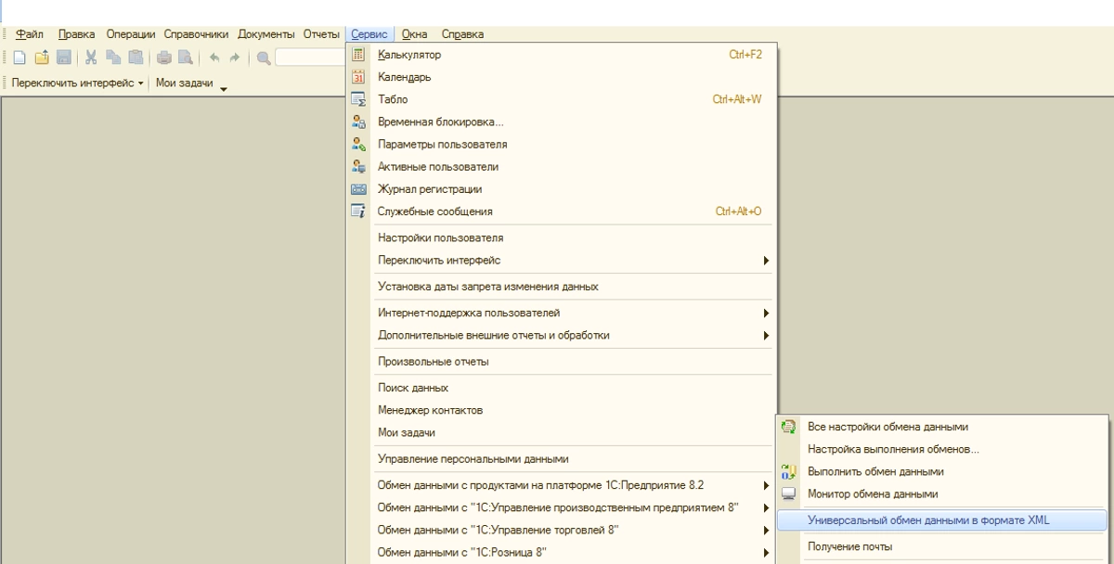The width and height of the screenshot is (1114, 564).
Task: Click the toolbar search input field
Action: tap(311, 58)
